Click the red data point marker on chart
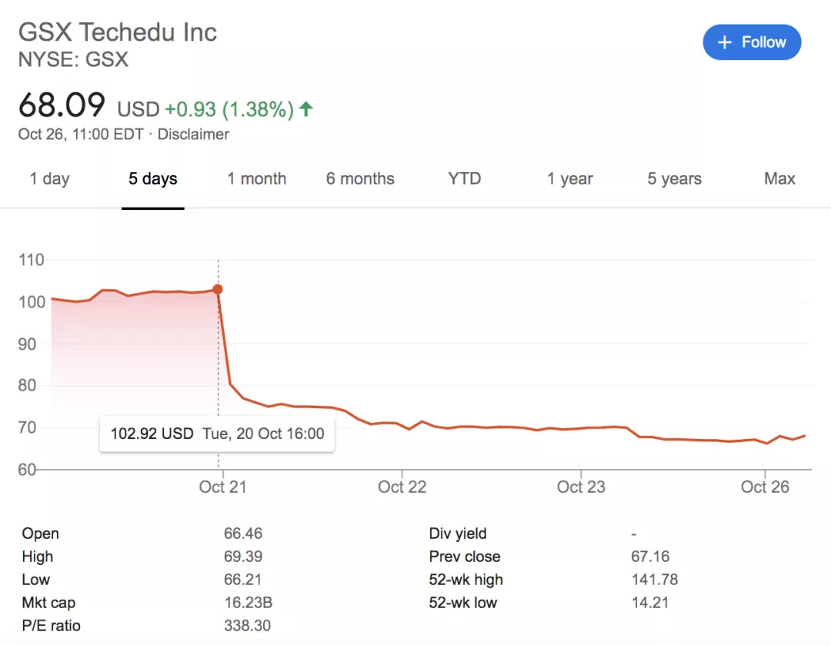 218,290
